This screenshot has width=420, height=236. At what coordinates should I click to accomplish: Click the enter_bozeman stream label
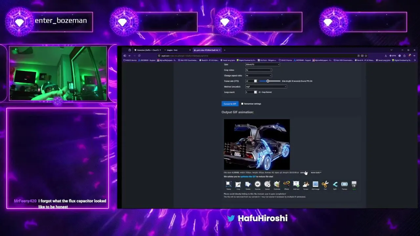tap(61, 21)
